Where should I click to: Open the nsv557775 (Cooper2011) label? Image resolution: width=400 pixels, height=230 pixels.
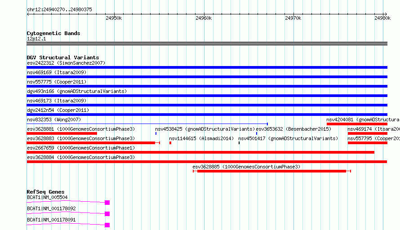coord(57,82)
